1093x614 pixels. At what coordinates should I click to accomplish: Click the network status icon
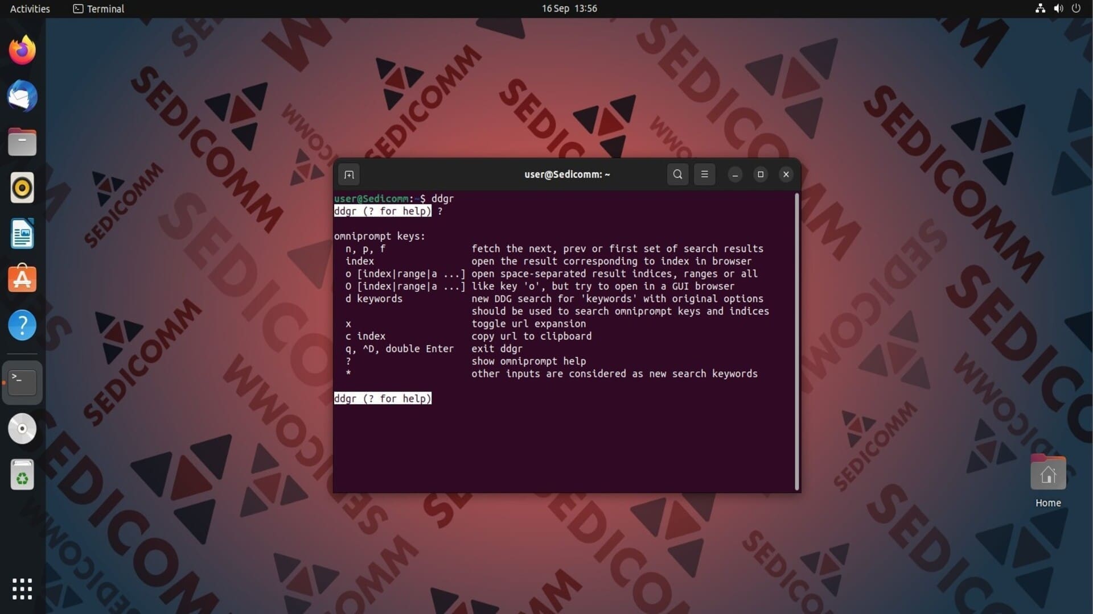(1040, 9)
